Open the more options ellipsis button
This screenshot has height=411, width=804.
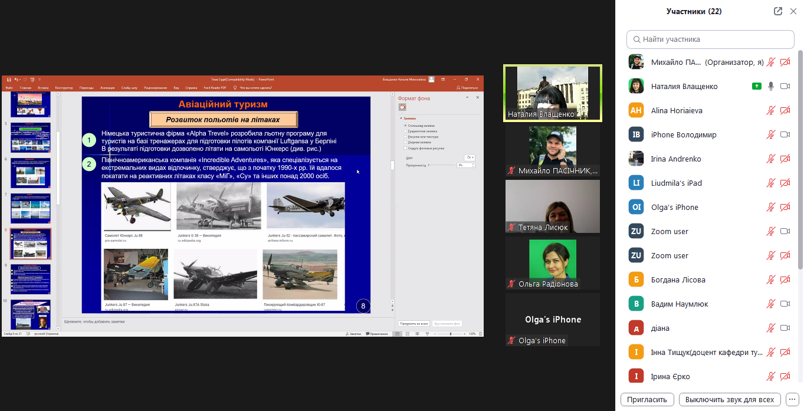pos(793,399)
